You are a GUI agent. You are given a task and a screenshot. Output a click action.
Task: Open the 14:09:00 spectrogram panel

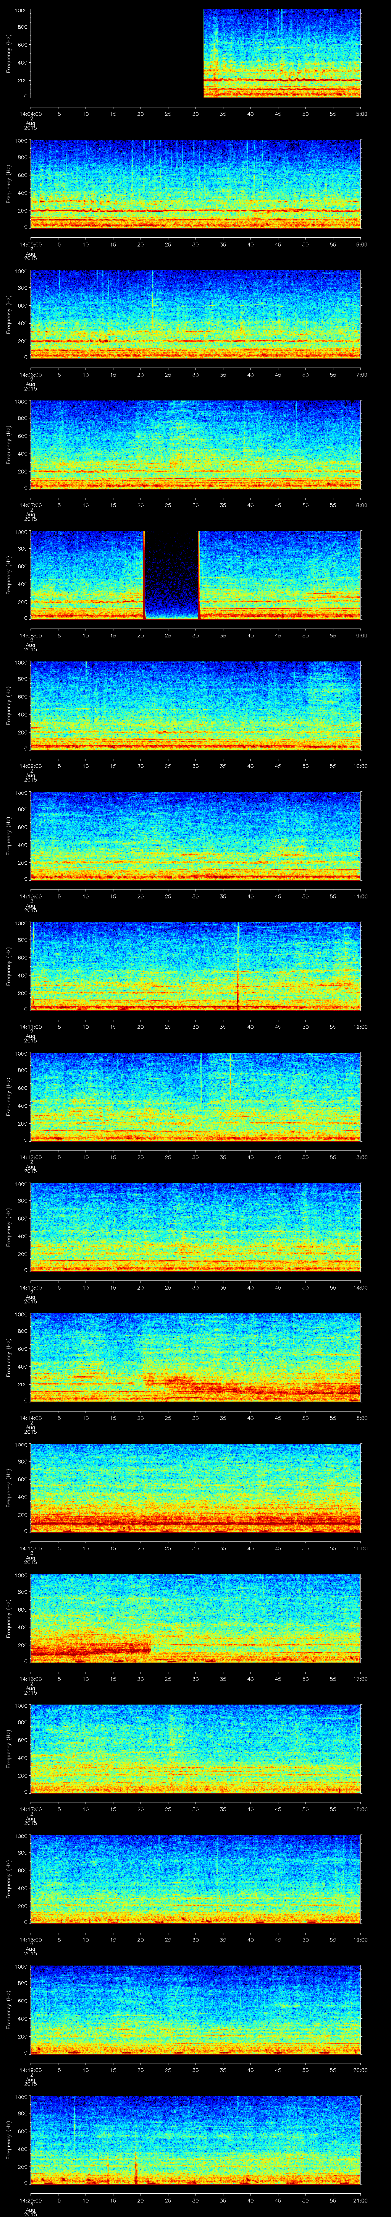point(195,706)
